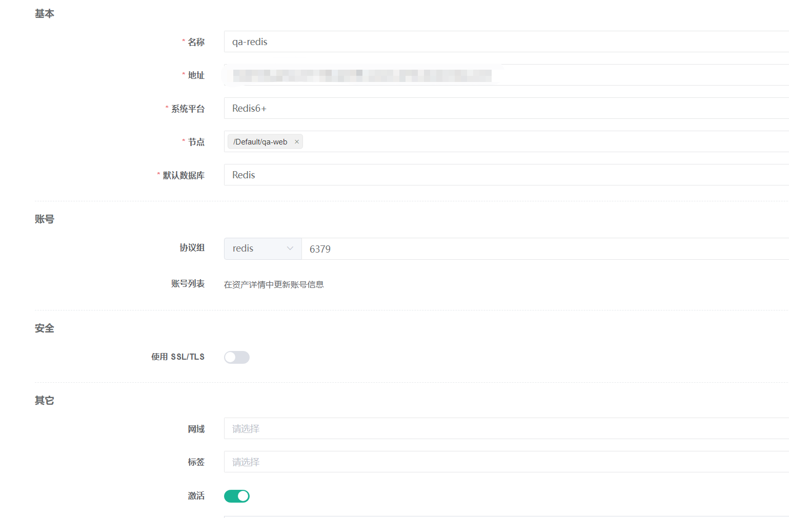This screenshot has height=518, width=789.
Task: Disable the 激活 toggle
Action: [x=236, y=496]
